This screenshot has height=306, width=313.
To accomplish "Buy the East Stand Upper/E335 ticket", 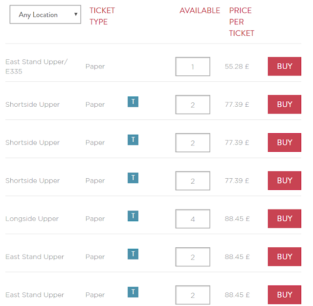I will click(284, 67).
